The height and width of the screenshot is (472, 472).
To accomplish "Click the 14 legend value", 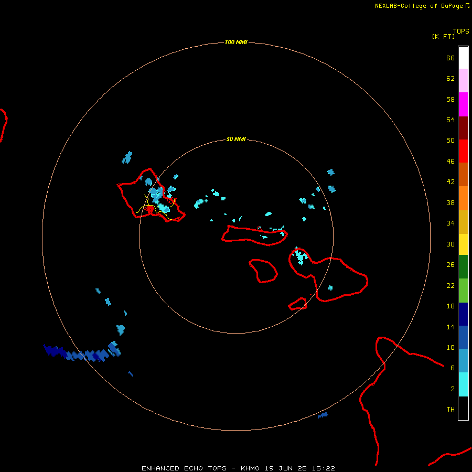I will click(450, 327).
